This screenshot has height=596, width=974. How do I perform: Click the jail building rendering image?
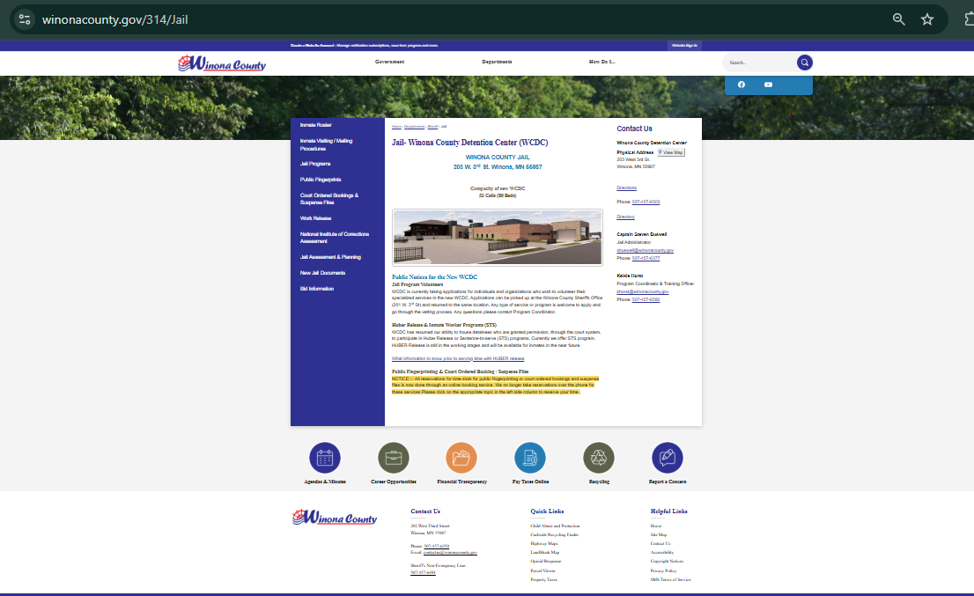tap(497, 237)
